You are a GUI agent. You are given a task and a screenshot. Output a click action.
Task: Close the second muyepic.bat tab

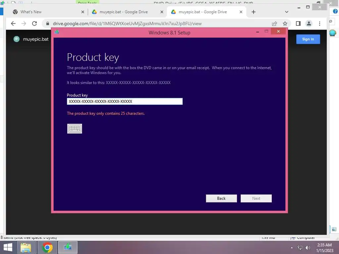[x=162, y=12]
